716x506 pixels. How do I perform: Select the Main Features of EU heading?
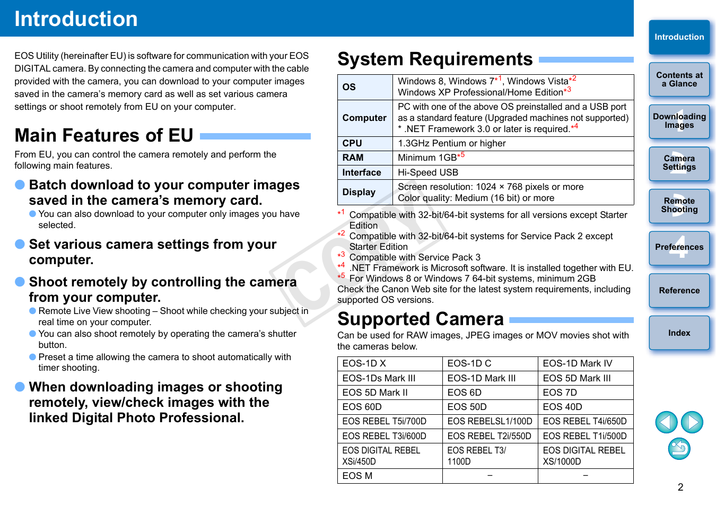click(x=104, y=136)
